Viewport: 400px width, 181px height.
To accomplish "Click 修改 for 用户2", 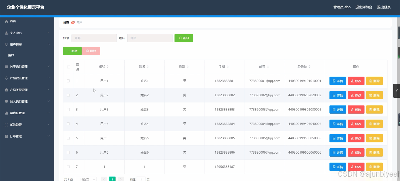I will point(356,95).
